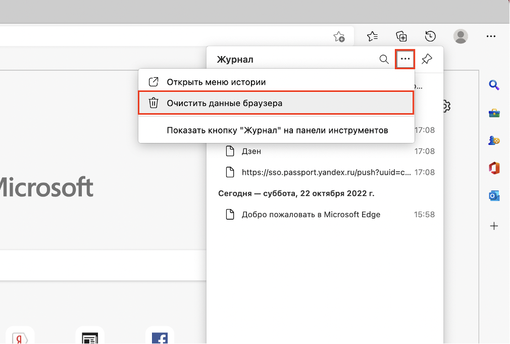Screen dimensions: 510x344
Task: Choose Очистить данные браузера
Action: click(x=225, y=103)
